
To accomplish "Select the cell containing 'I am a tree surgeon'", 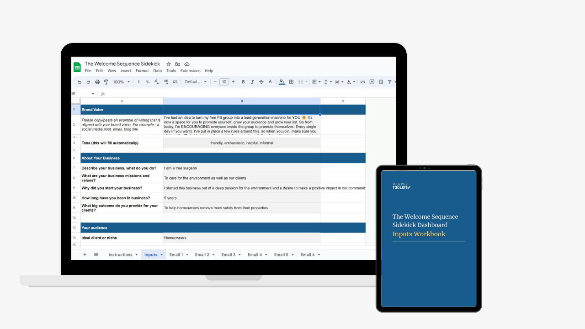I will click(x=242, y=168).
